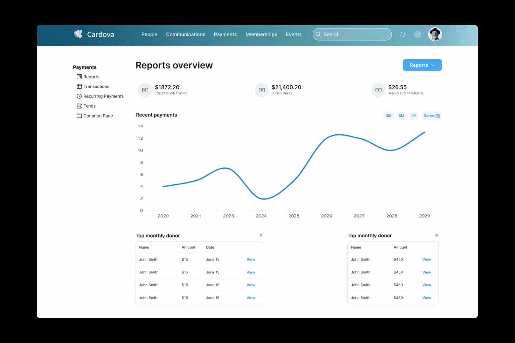Open the Dates range picker
This screenshot has width=515, height=343.
[x=432, y=116]
